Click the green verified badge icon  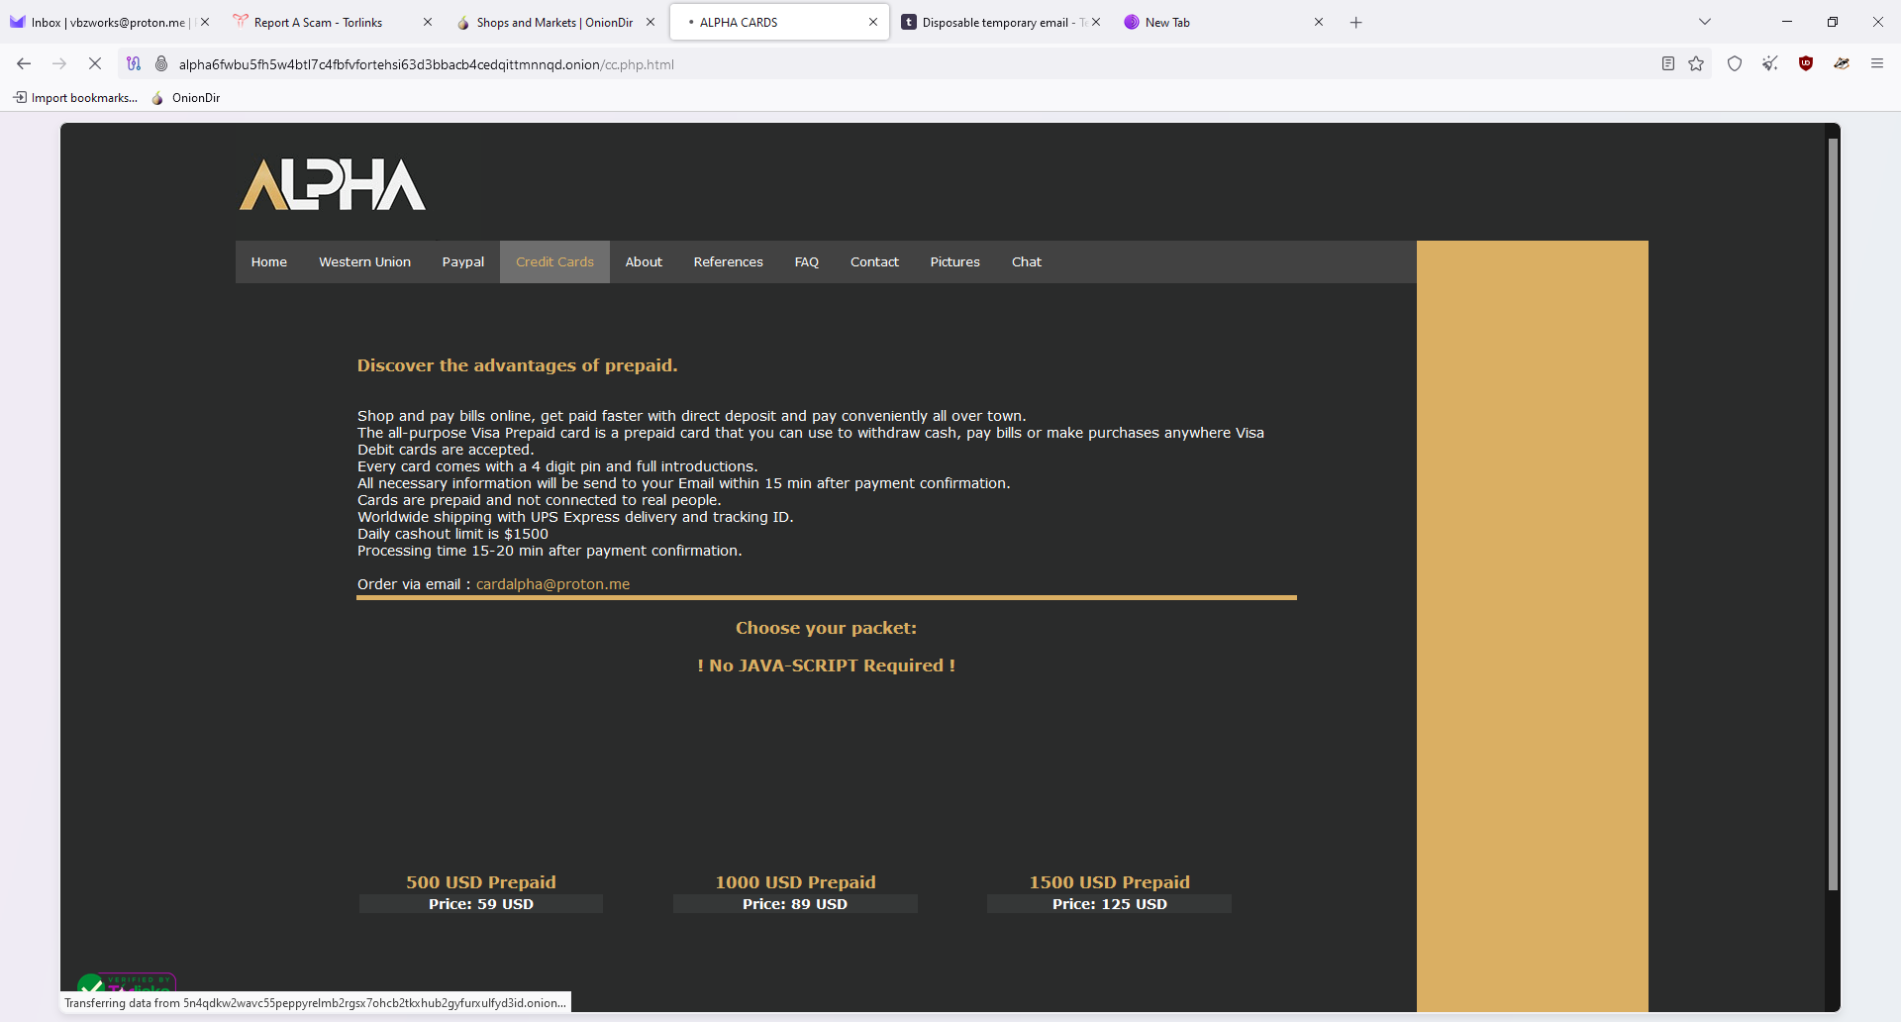point(91,984)
